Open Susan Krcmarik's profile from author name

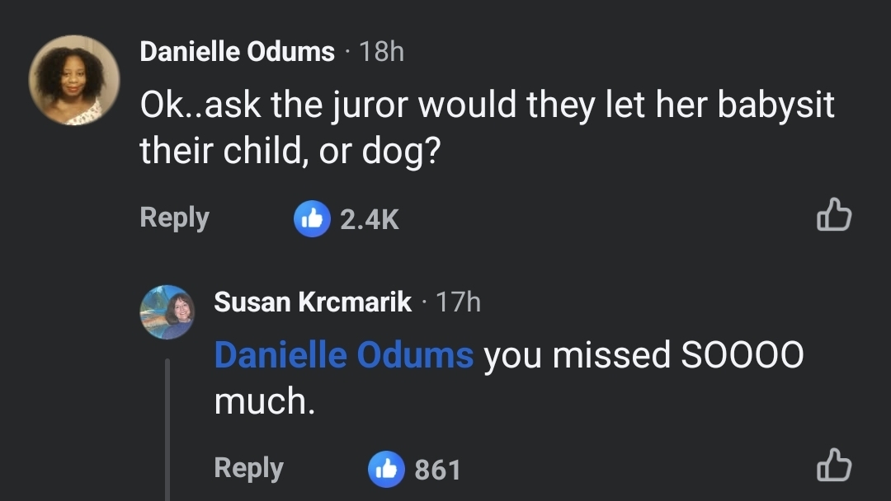(313, 302)
